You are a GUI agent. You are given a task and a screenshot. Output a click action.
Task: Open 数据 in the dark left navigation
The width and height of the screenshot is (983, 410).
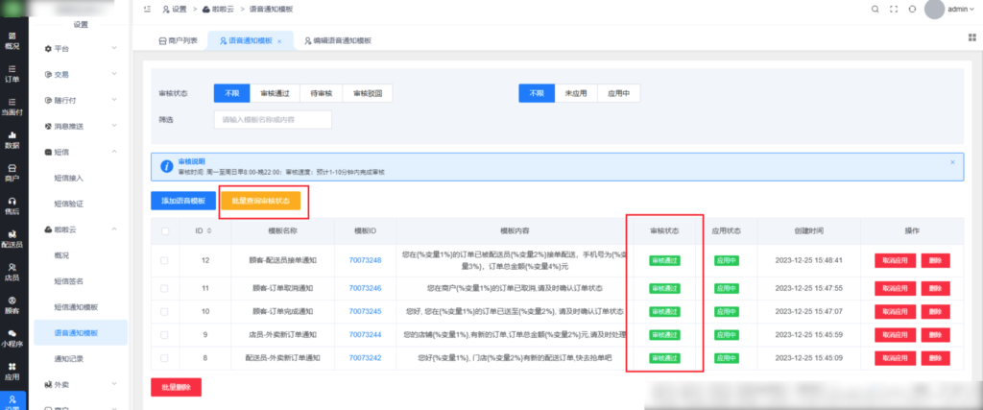pos(12,140)
